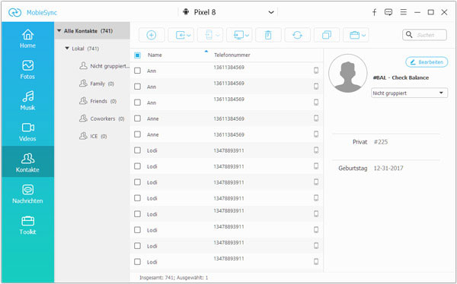Open the Facebook icon in title bar
Screen dimensions: 457x284
pos(375,12)
